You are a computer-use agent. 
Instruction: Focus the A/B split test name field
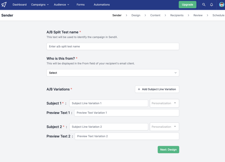point(113,47)
